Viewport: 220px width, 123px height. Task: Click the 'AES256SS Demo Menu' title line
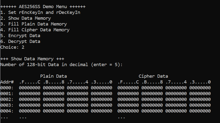pyautogui.click(x=43, y=6)
